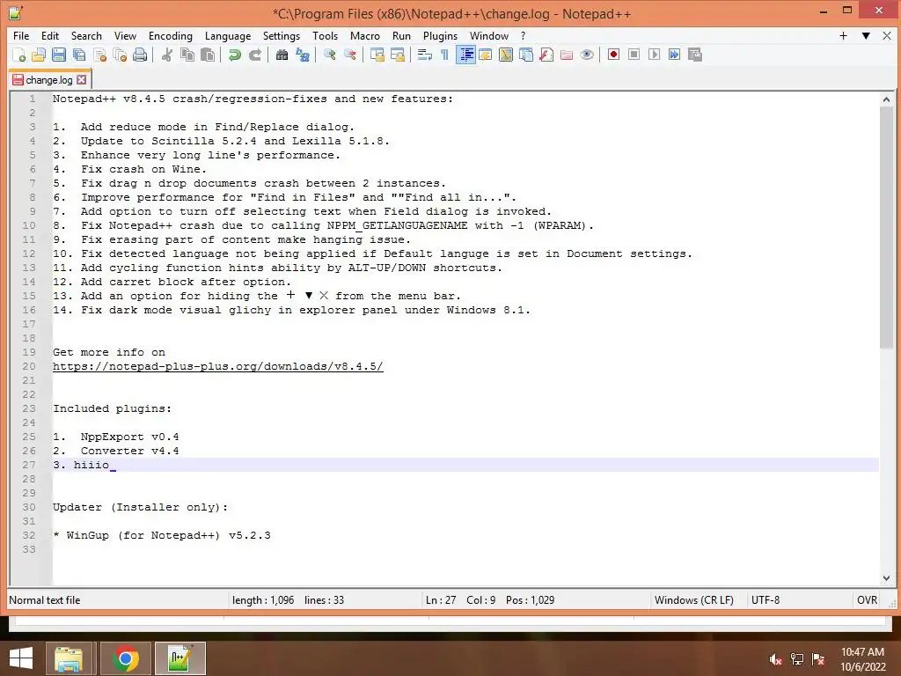The image size is (901, 676).
Task: Open the Run menu
Action: pyautogui.click(x=401, y=35)
